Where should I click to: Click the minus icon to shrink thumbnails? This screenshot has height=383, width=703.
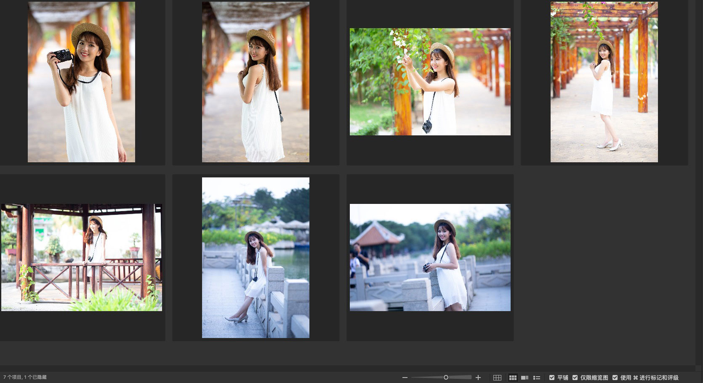click(x=405, y=378)
